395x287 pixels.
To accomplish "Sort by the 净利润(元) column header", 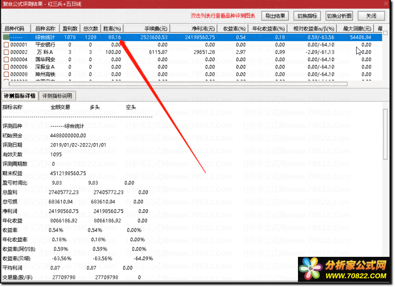I will pos(194,28).
